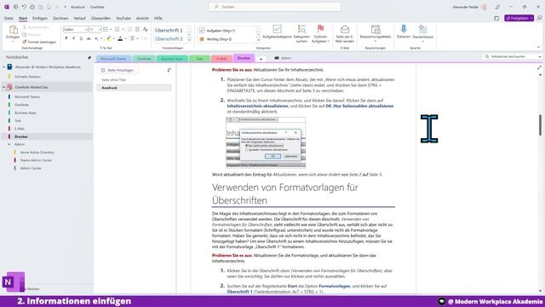The image size is (545, 307).
Task: Toggle bold formatting
Action: point(66,38)
